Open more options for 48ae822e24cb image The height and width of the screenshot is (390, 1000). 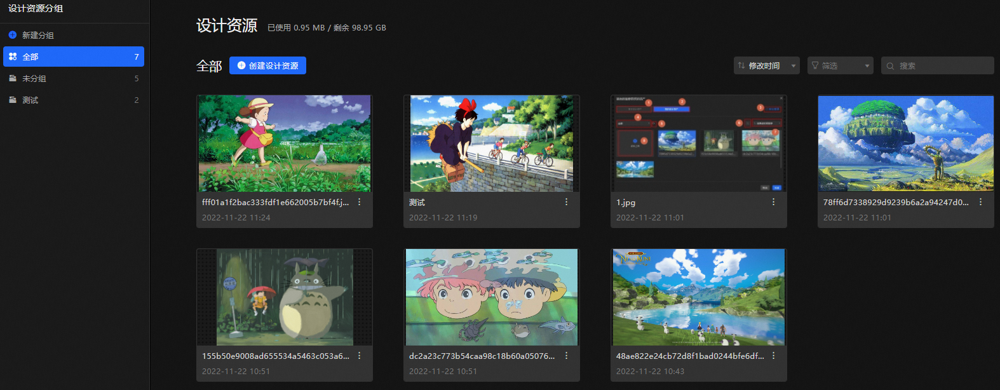point(774,356)
